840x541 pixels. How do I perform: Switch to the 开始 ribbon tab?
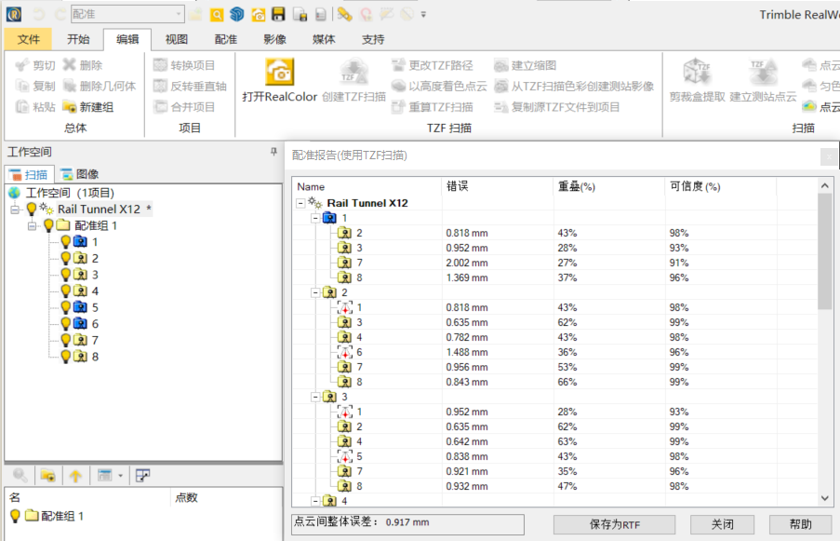pos(78,39)
